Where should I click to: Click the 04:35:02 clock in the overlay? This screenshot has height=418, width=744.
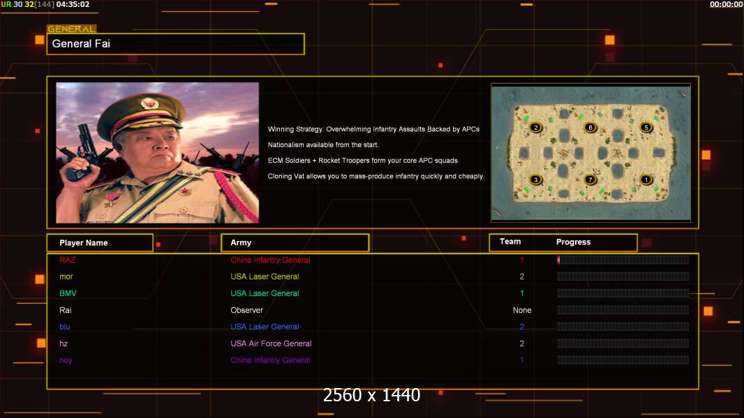coord(73,4)
